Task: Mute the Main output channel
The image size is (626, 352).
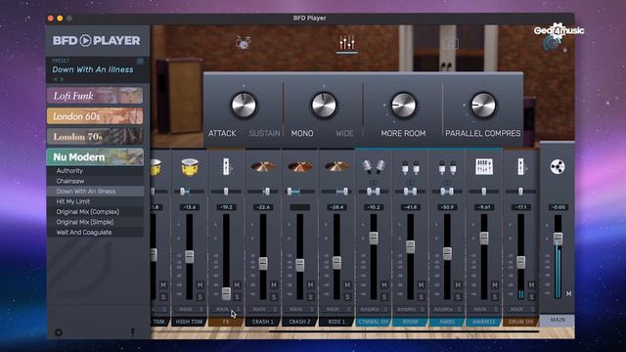Action: [568, 293]
